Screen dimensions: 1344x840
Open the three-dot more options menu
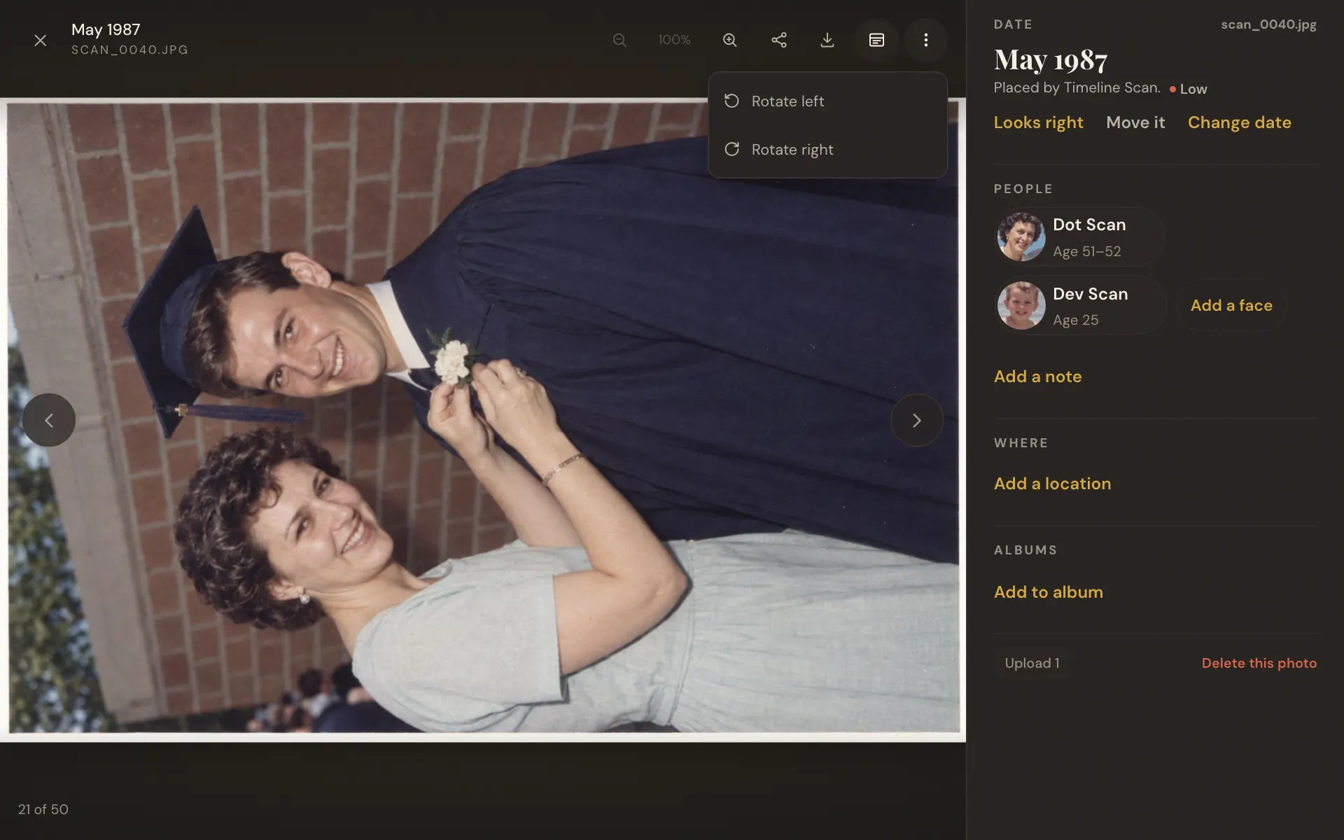click(x=925, y=40)
